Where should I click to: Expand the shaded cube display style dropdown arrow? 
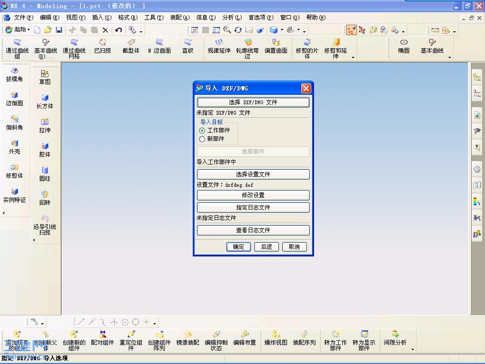pyautogui.click(x=282, y=30)
